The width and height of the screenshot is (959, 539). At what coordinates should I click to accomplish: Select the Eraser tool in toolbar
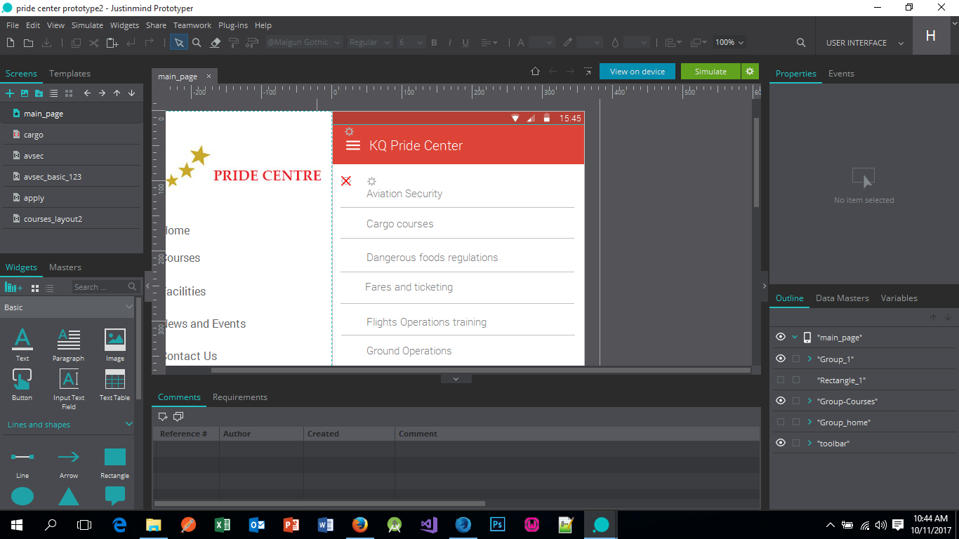(x=216, y=43)
